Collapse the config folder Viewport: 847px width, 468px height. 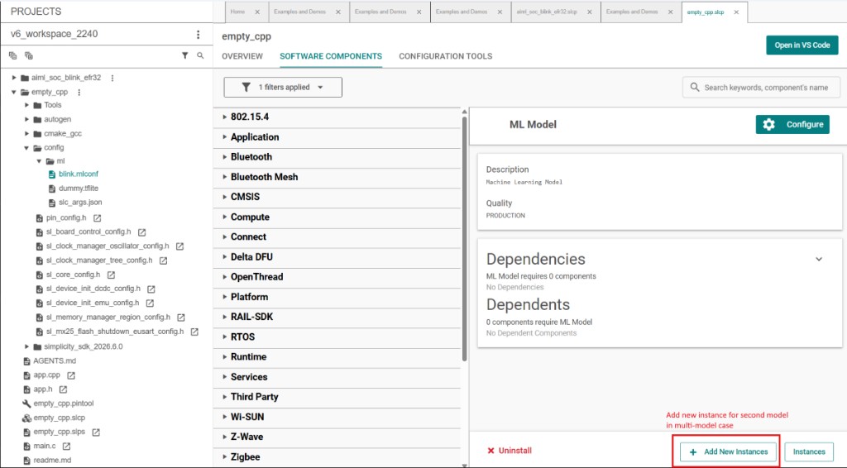26,148
